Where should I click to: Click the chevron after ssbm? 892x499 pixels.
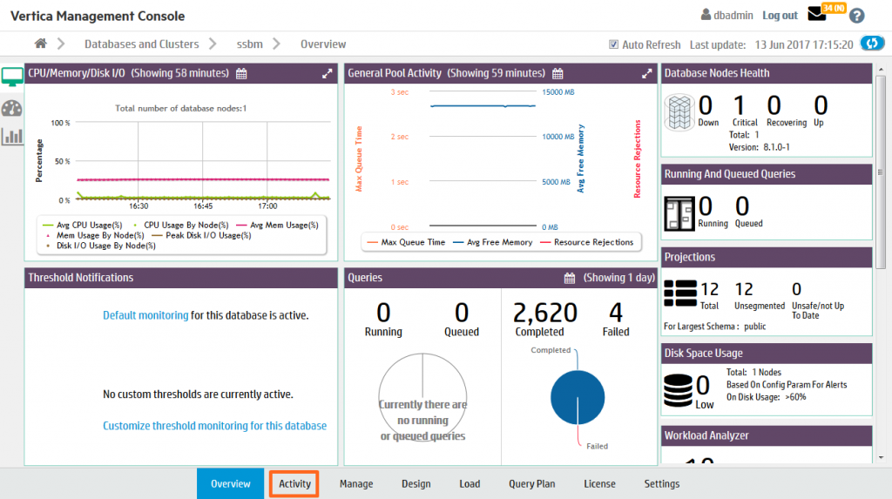pos(276,44)
